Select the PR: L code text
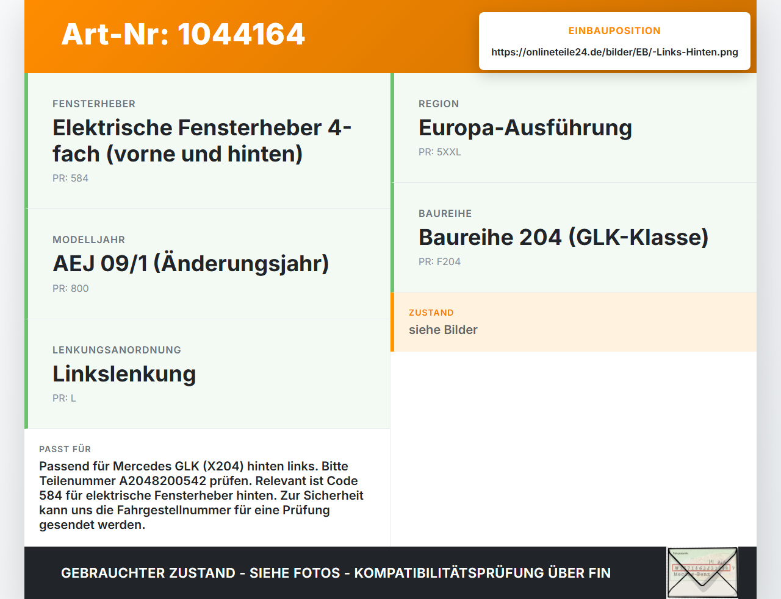 64,398
